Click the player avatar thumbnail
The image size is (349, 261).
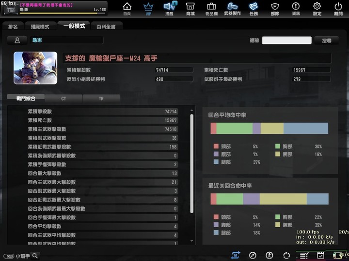point(35,68)
